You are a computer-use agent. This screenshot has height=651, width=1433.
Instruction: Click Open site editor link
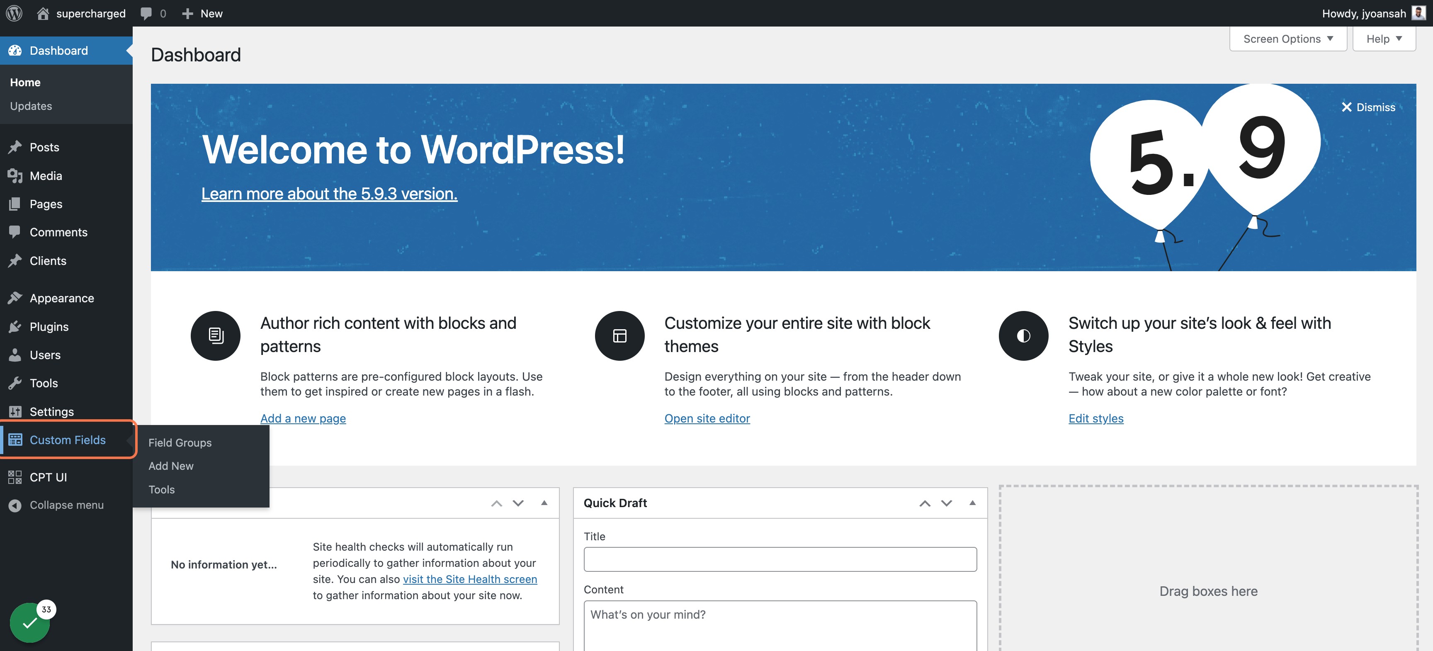tap(707, 418)
